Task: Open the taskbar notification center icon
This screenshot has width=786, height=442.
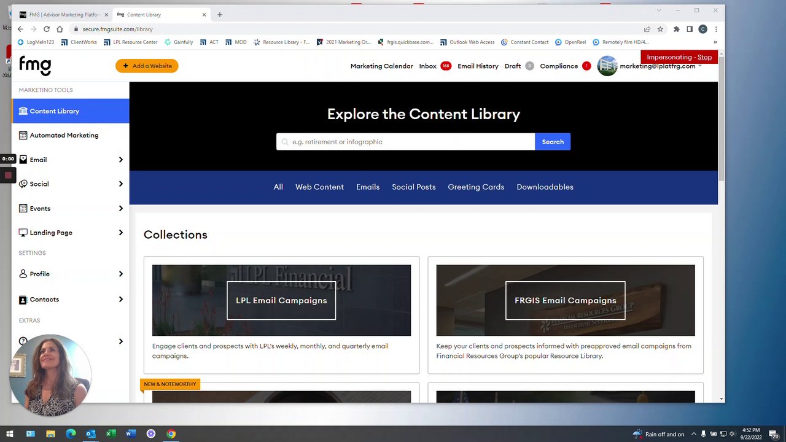Action: tap(774, 434)
